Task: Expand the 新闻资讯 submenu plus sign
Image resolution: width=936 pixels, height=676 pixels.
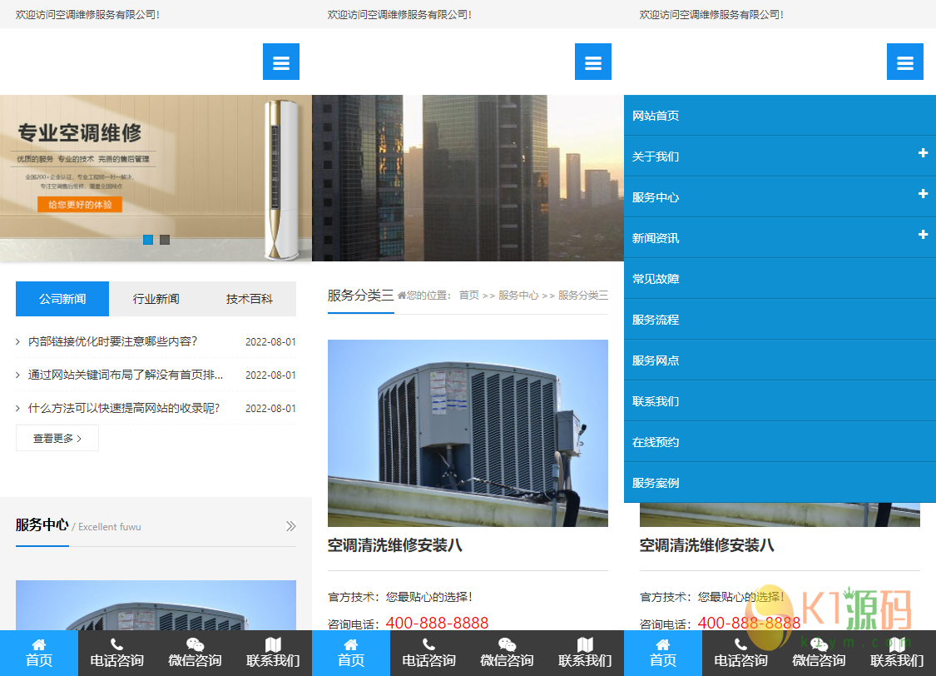Action: pos(923,235)
